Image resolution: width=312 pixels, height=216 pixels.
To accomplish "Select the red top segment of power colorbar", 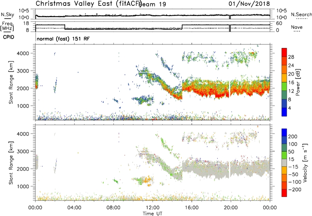I will pyautogui.click(x=284, y=52).
